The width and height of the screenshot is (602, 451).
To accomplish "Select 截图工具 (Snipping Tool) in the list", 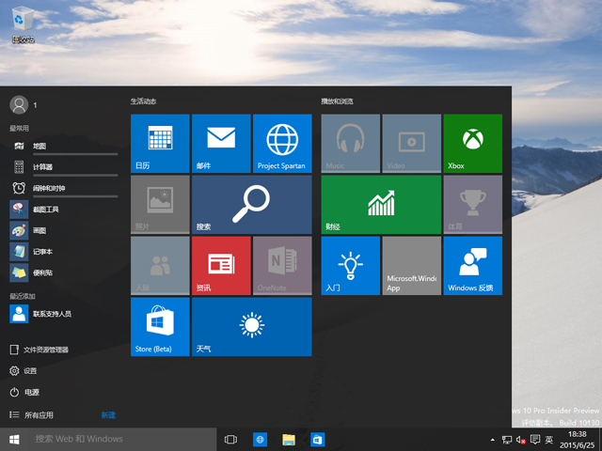I will 45,210.
